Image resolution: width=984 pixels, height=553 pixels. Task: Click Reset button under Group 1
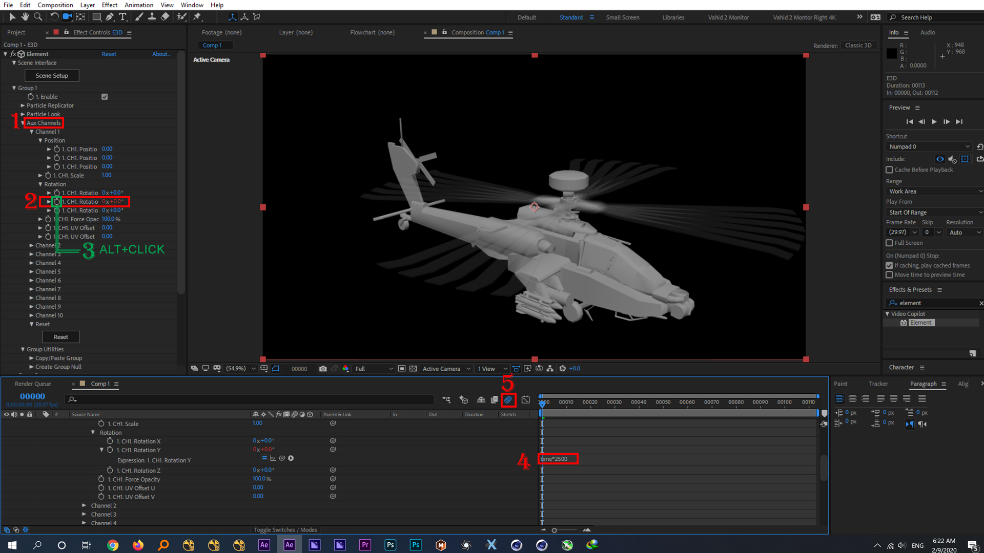coord(61,336)
